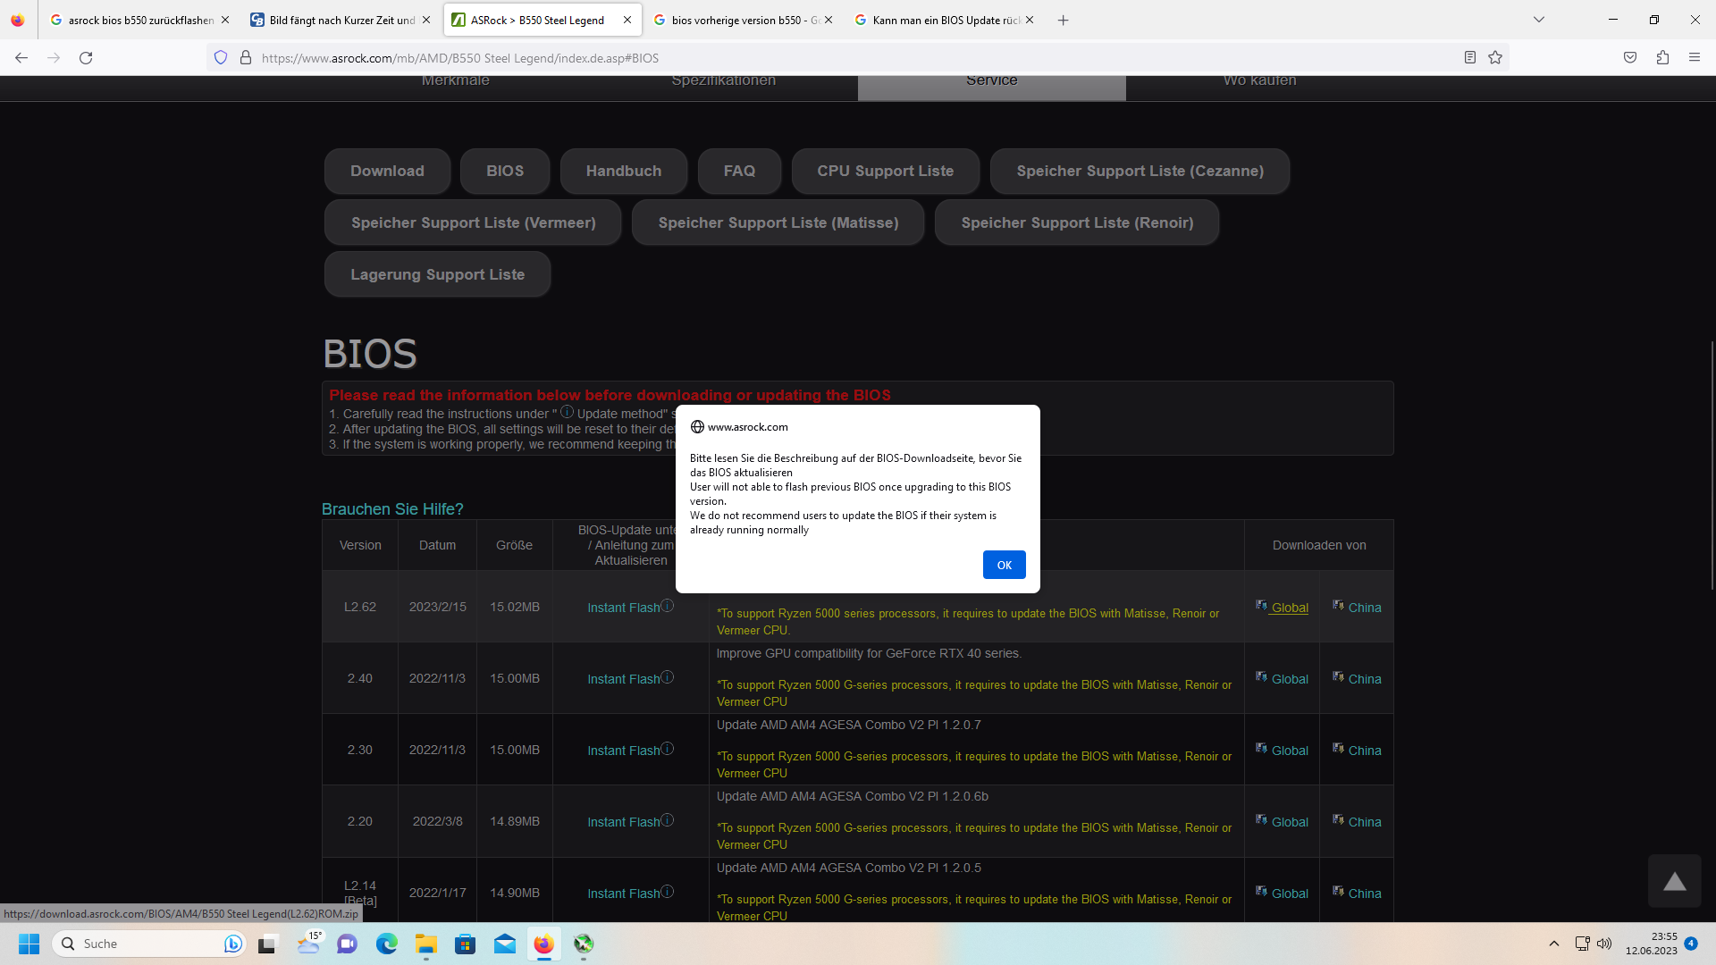Screen dimensions: 1716x965
Task: Click OK in the asrock.com dialog
Action: click(1004, 565)
